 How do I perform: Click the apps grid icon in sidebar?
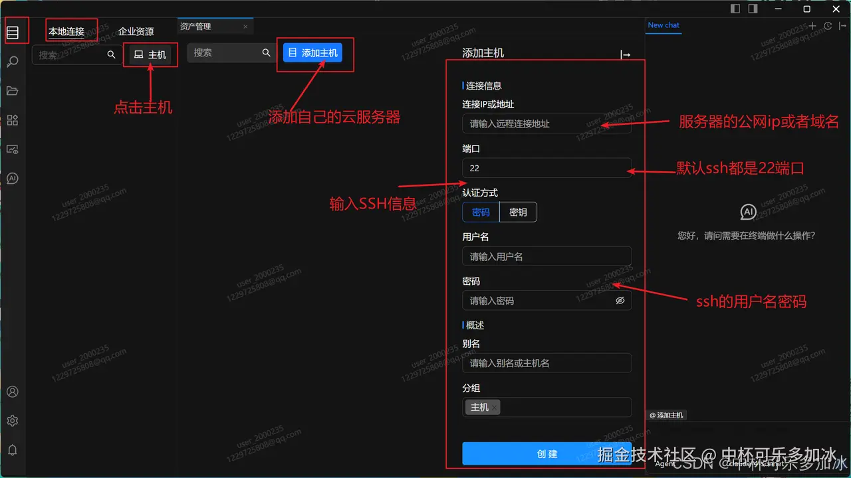[x=13, y=119]
